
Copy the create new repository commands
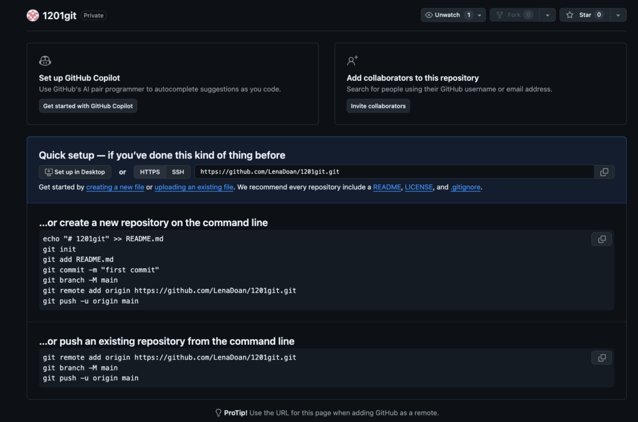pos(601,240)
